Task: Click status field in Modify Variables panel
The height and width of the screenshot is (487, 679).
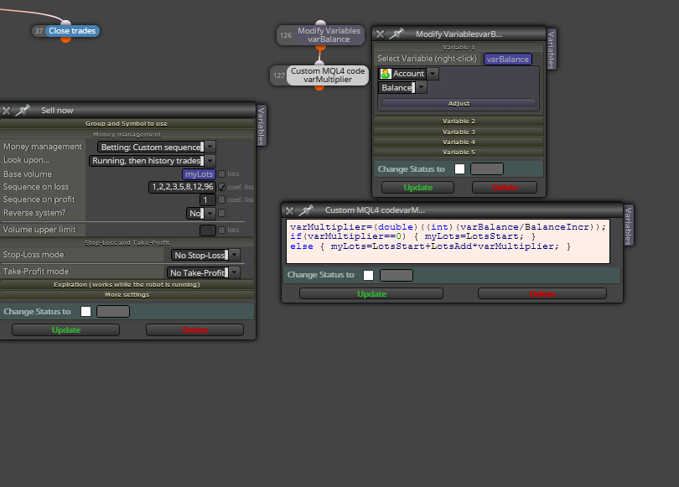Action: (487, 168)
